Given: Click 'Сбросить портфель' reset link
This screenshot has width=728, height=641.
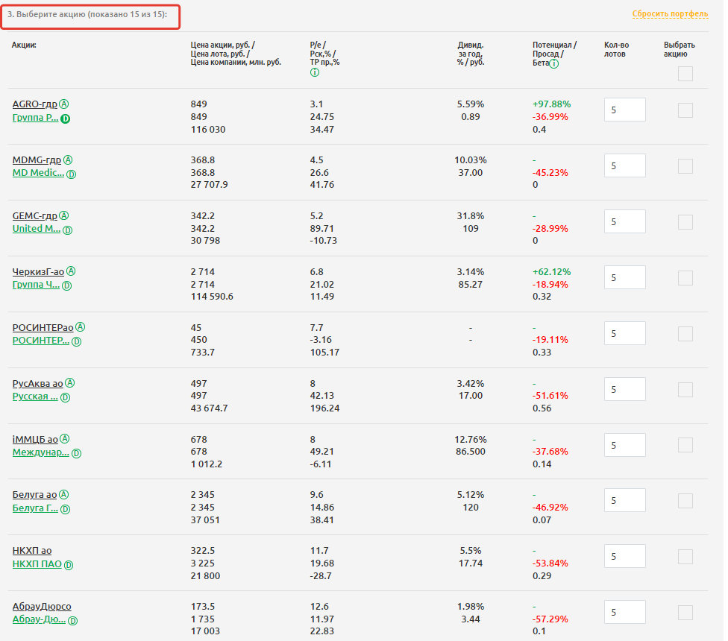Looking at the screenshot, I should (x=670, y=14).
